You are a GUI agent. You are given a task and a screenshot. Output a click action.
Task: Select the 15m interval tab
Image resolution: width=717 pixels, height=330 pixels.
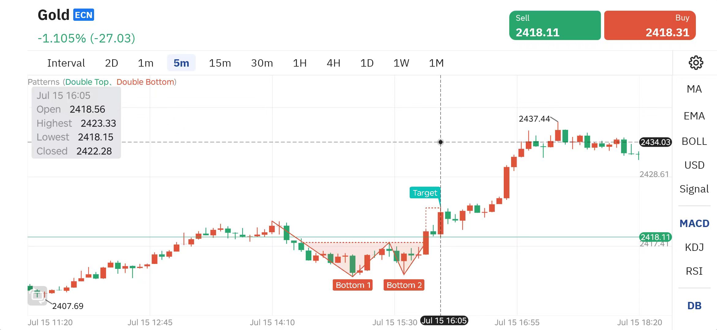click(x=220, y=63)
